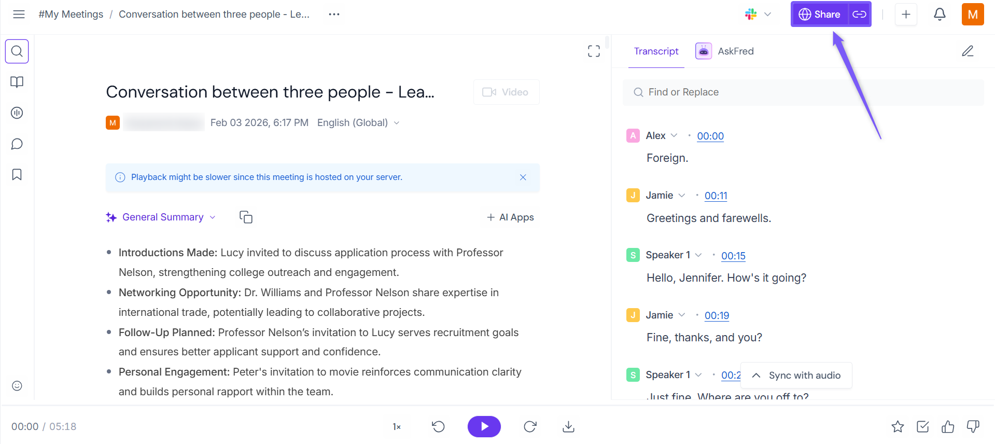
Task: Click the breadcrumb 'Conversation between three people'
Action: click(214, 14)
